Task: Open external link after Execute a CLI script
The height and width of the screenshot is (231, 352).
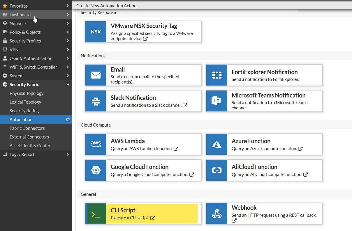Action: (x=152, y=218)
